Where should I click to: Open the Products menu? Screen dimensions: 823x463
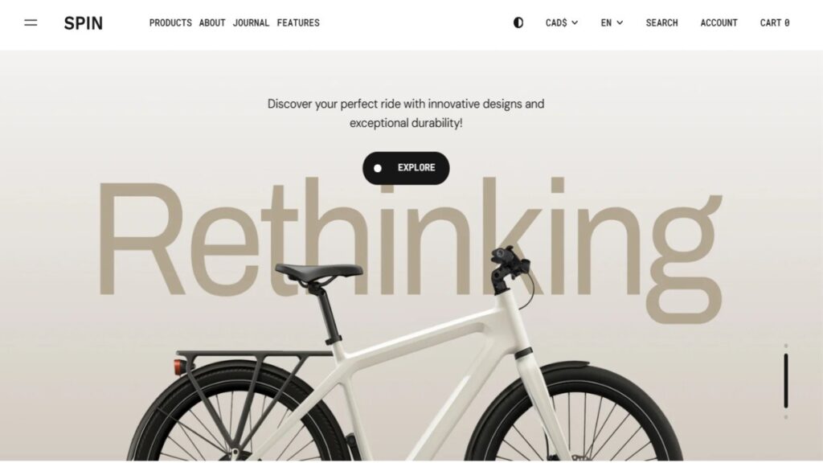click(170, 23)
